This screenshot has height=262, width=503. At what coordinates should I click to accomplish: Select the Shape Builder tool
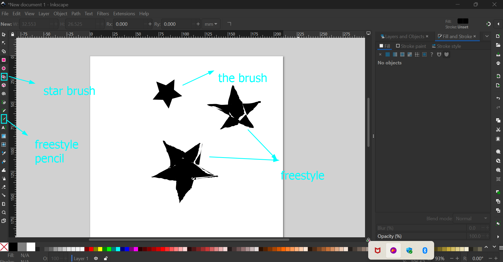[4, 52]
